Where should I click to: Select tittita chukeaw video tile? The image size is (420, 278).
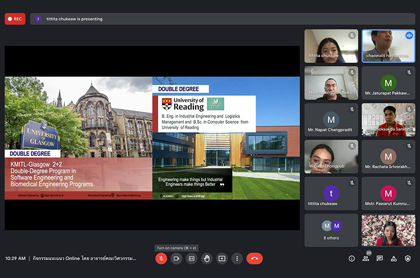click(331, 46)
